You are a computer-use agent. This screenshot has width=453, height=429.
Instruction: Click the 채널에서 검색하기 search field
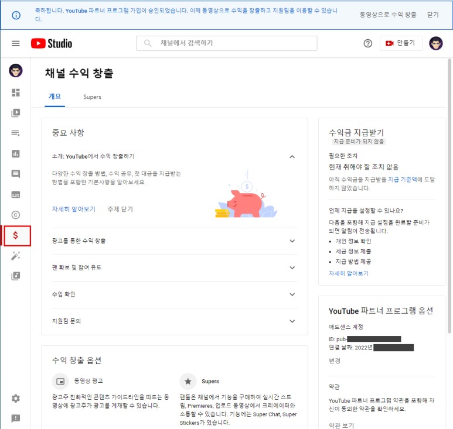pyautogui.click(x=227, y=43)
